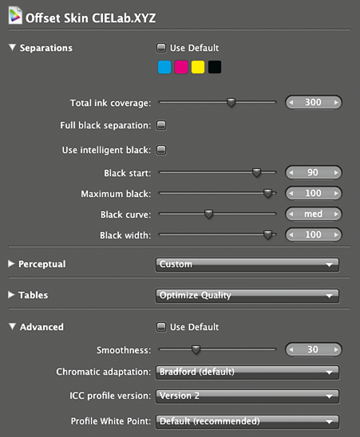Select the yellow ink color swatch
The height and width of the screenshot is (437, 360).
(198, 67)
